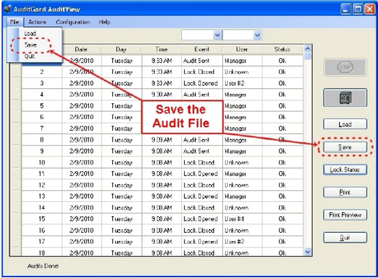Click '9:30 AM' time in row 4
The height and width of the screenshot is (278, 378).
tap(161, 95)
